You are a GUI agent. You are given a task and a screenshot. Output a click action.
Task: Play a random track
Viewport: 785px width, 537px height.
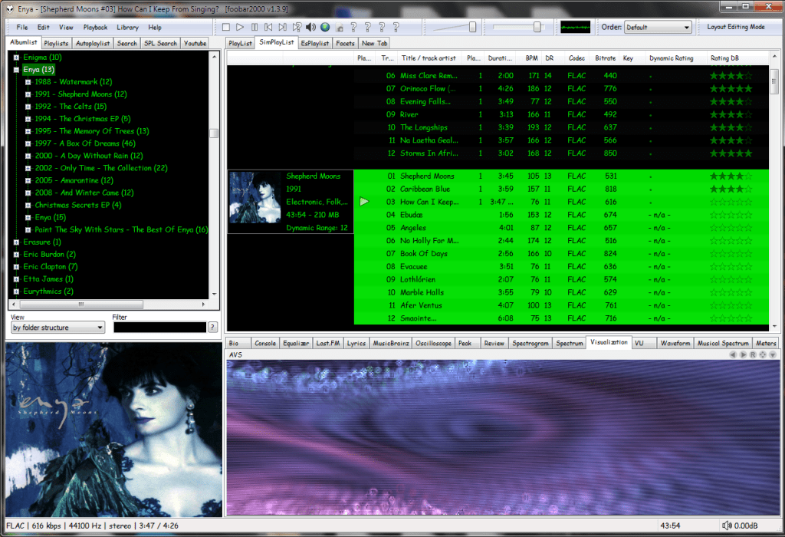[297, 28]
